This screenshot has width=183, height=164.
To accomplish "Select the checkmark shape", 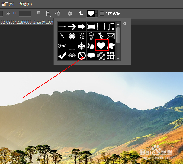I will pyautogui.click(x=62, y=55).
